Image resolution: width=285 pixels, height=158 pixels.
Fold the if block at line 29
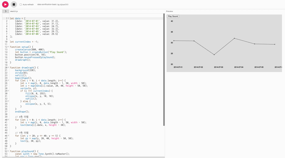pyautogui.click(x=8, y=91)
